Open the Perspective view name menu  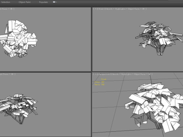(x=104, y=74)
